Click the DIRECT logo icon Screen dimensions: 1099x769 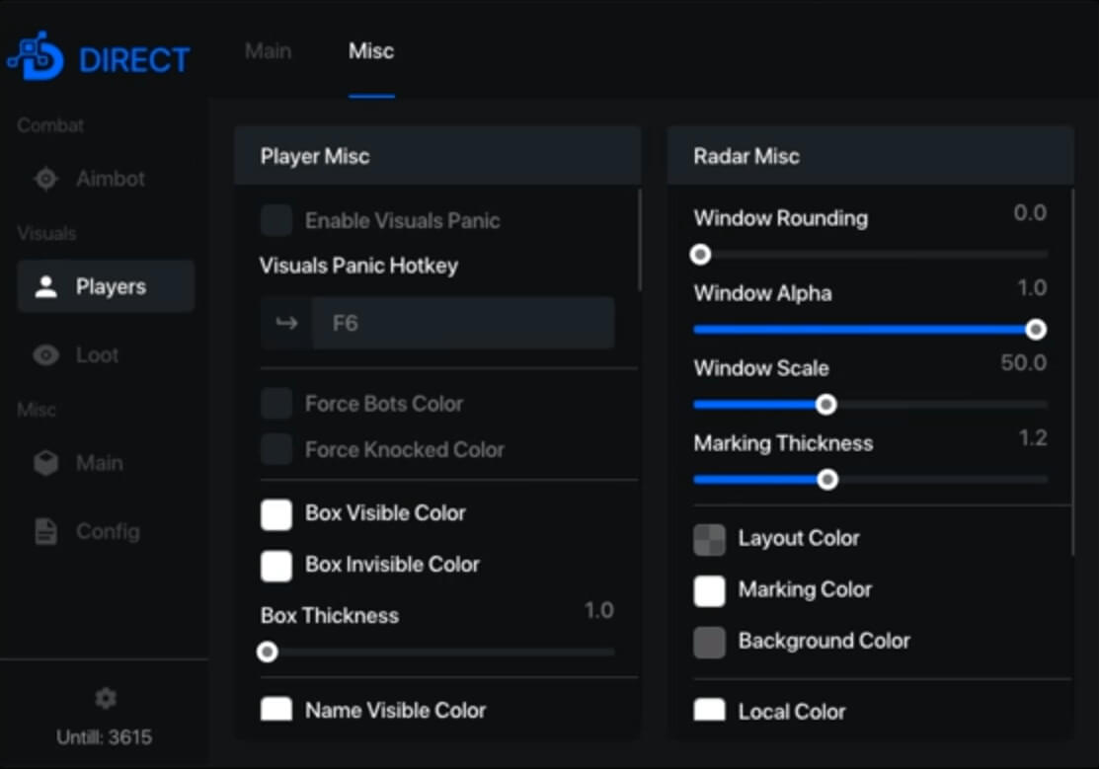point(36,57)
